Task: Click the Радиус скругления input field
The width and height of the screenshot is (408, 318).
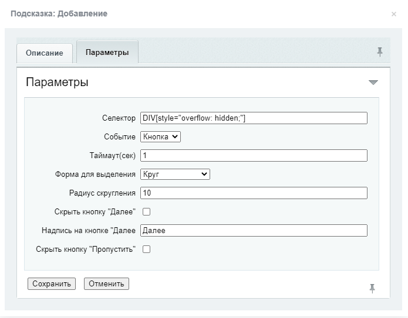Action: [x=254, y=193]
